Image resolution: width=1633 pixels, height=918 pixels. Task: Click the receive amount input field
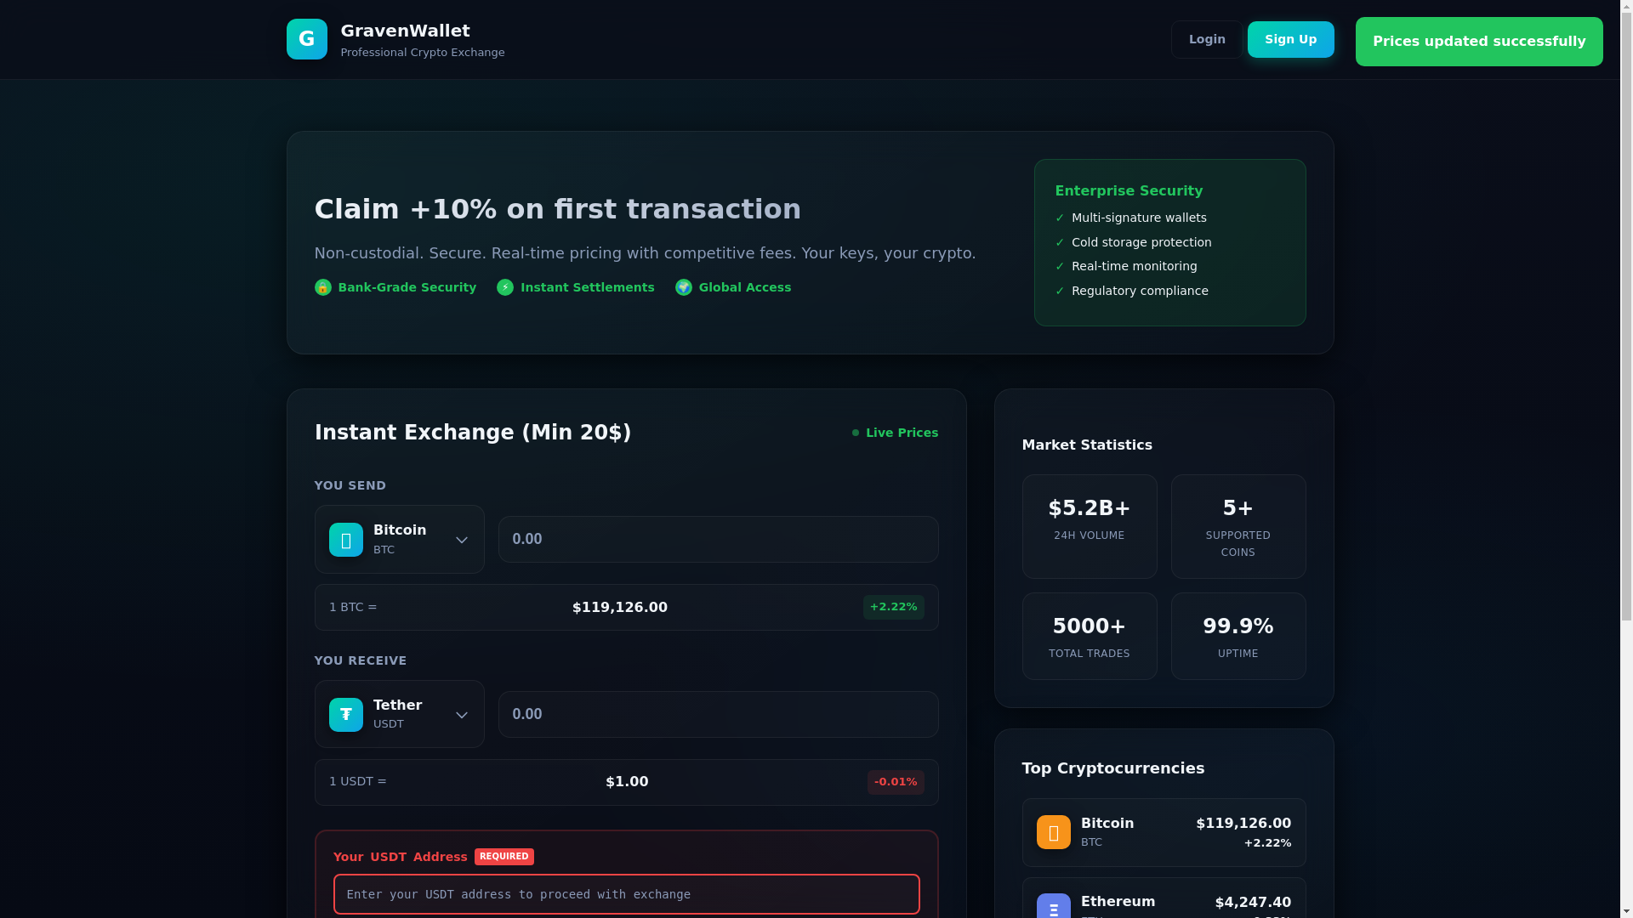pyautogui.click(x=719, y=714)
